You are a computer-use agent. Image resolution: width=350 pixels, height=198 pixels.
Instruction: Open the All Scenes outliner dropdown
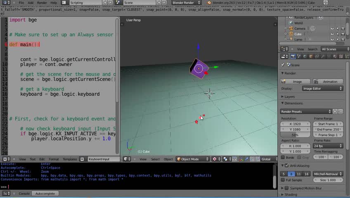335,49
